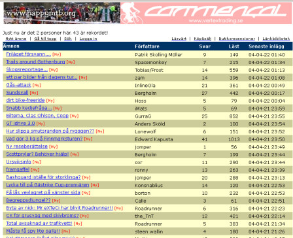293x238 pixels.
Task: Open the Butiksrecensioner menu link
Action: pos(237,39)
